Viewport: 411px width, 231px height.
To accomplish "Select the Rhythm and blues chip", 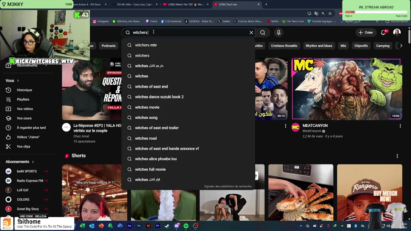I will [319, 46].
